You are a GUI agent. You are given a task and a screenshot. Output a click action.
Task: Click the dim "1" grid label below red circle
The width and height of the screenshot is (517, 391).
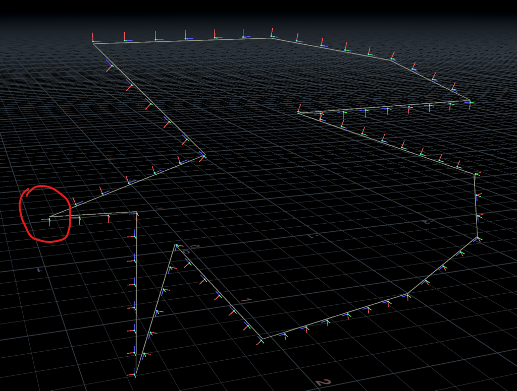click(x=39, y=271)
